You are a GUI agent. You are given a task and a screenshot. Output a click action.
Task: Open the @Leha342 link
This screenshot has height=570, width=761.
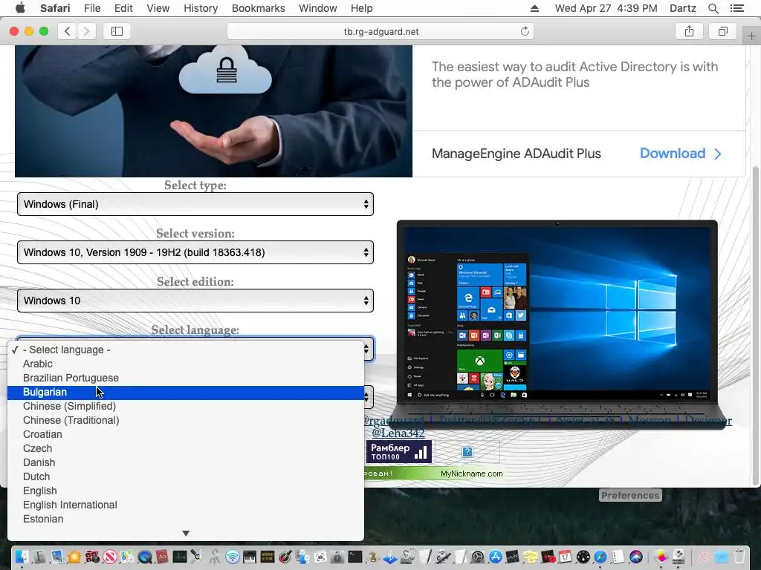(398, 433)
